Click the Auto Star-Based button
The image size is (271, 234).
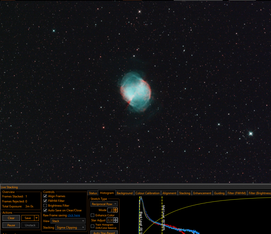104,232
